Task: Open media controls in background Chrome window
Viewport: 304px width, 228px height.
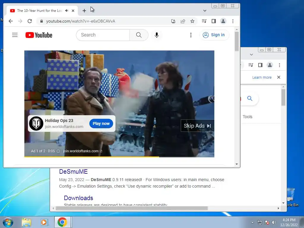Action: pos(251,65)
